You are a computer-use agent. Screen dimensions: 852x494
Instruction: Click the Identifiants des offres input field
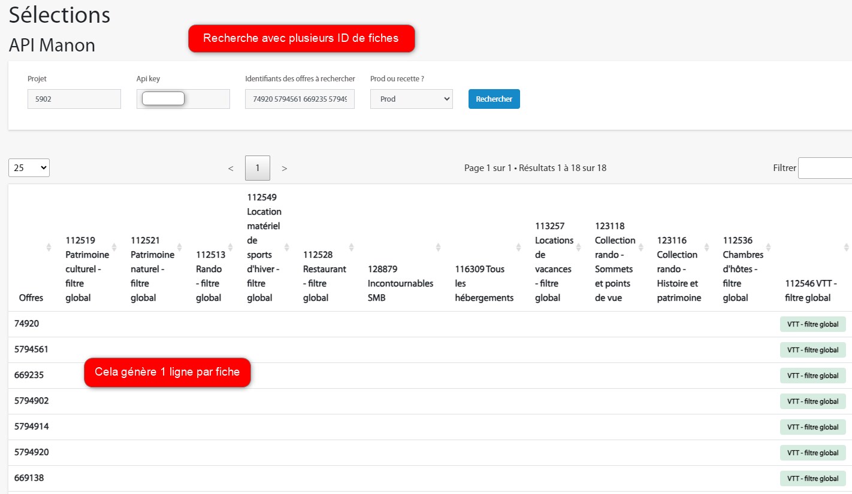pyautogui.click(x=300, y=99)
